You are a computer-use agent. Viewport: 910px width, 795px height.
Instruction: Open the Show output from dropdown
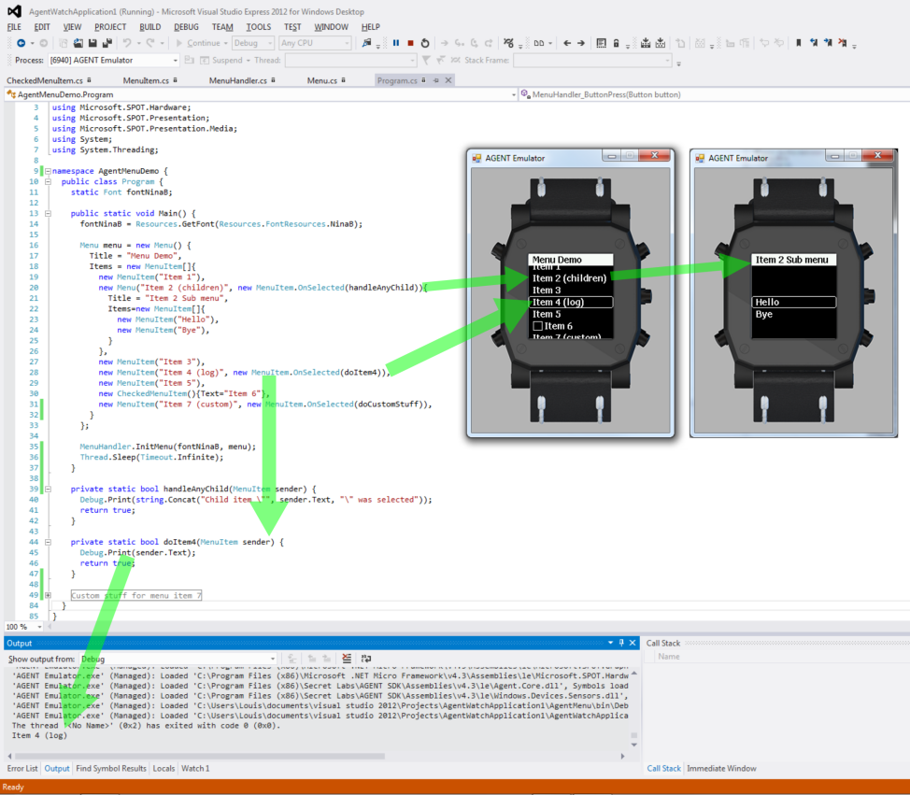click(178, 659)
